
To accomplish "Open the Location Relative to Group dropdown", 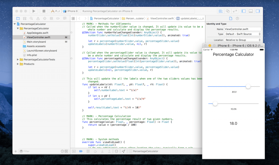I will tap(242, 40).
